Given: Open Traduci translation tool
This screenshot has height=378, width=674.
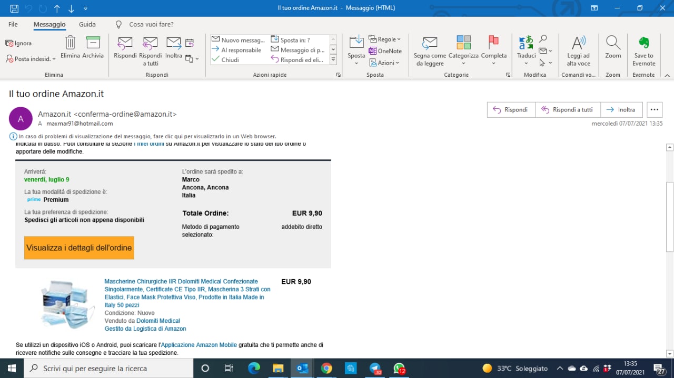Looking at the screenshot, I should [x=526, y=44].
